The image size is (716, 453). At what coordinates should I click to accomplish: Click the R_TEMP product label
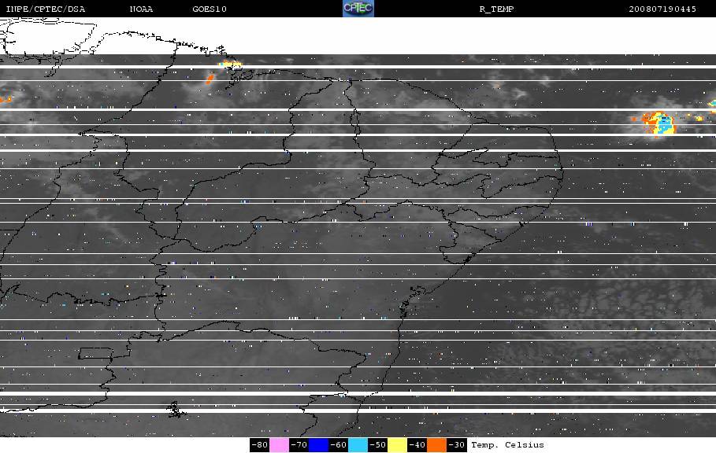[496, 9]
